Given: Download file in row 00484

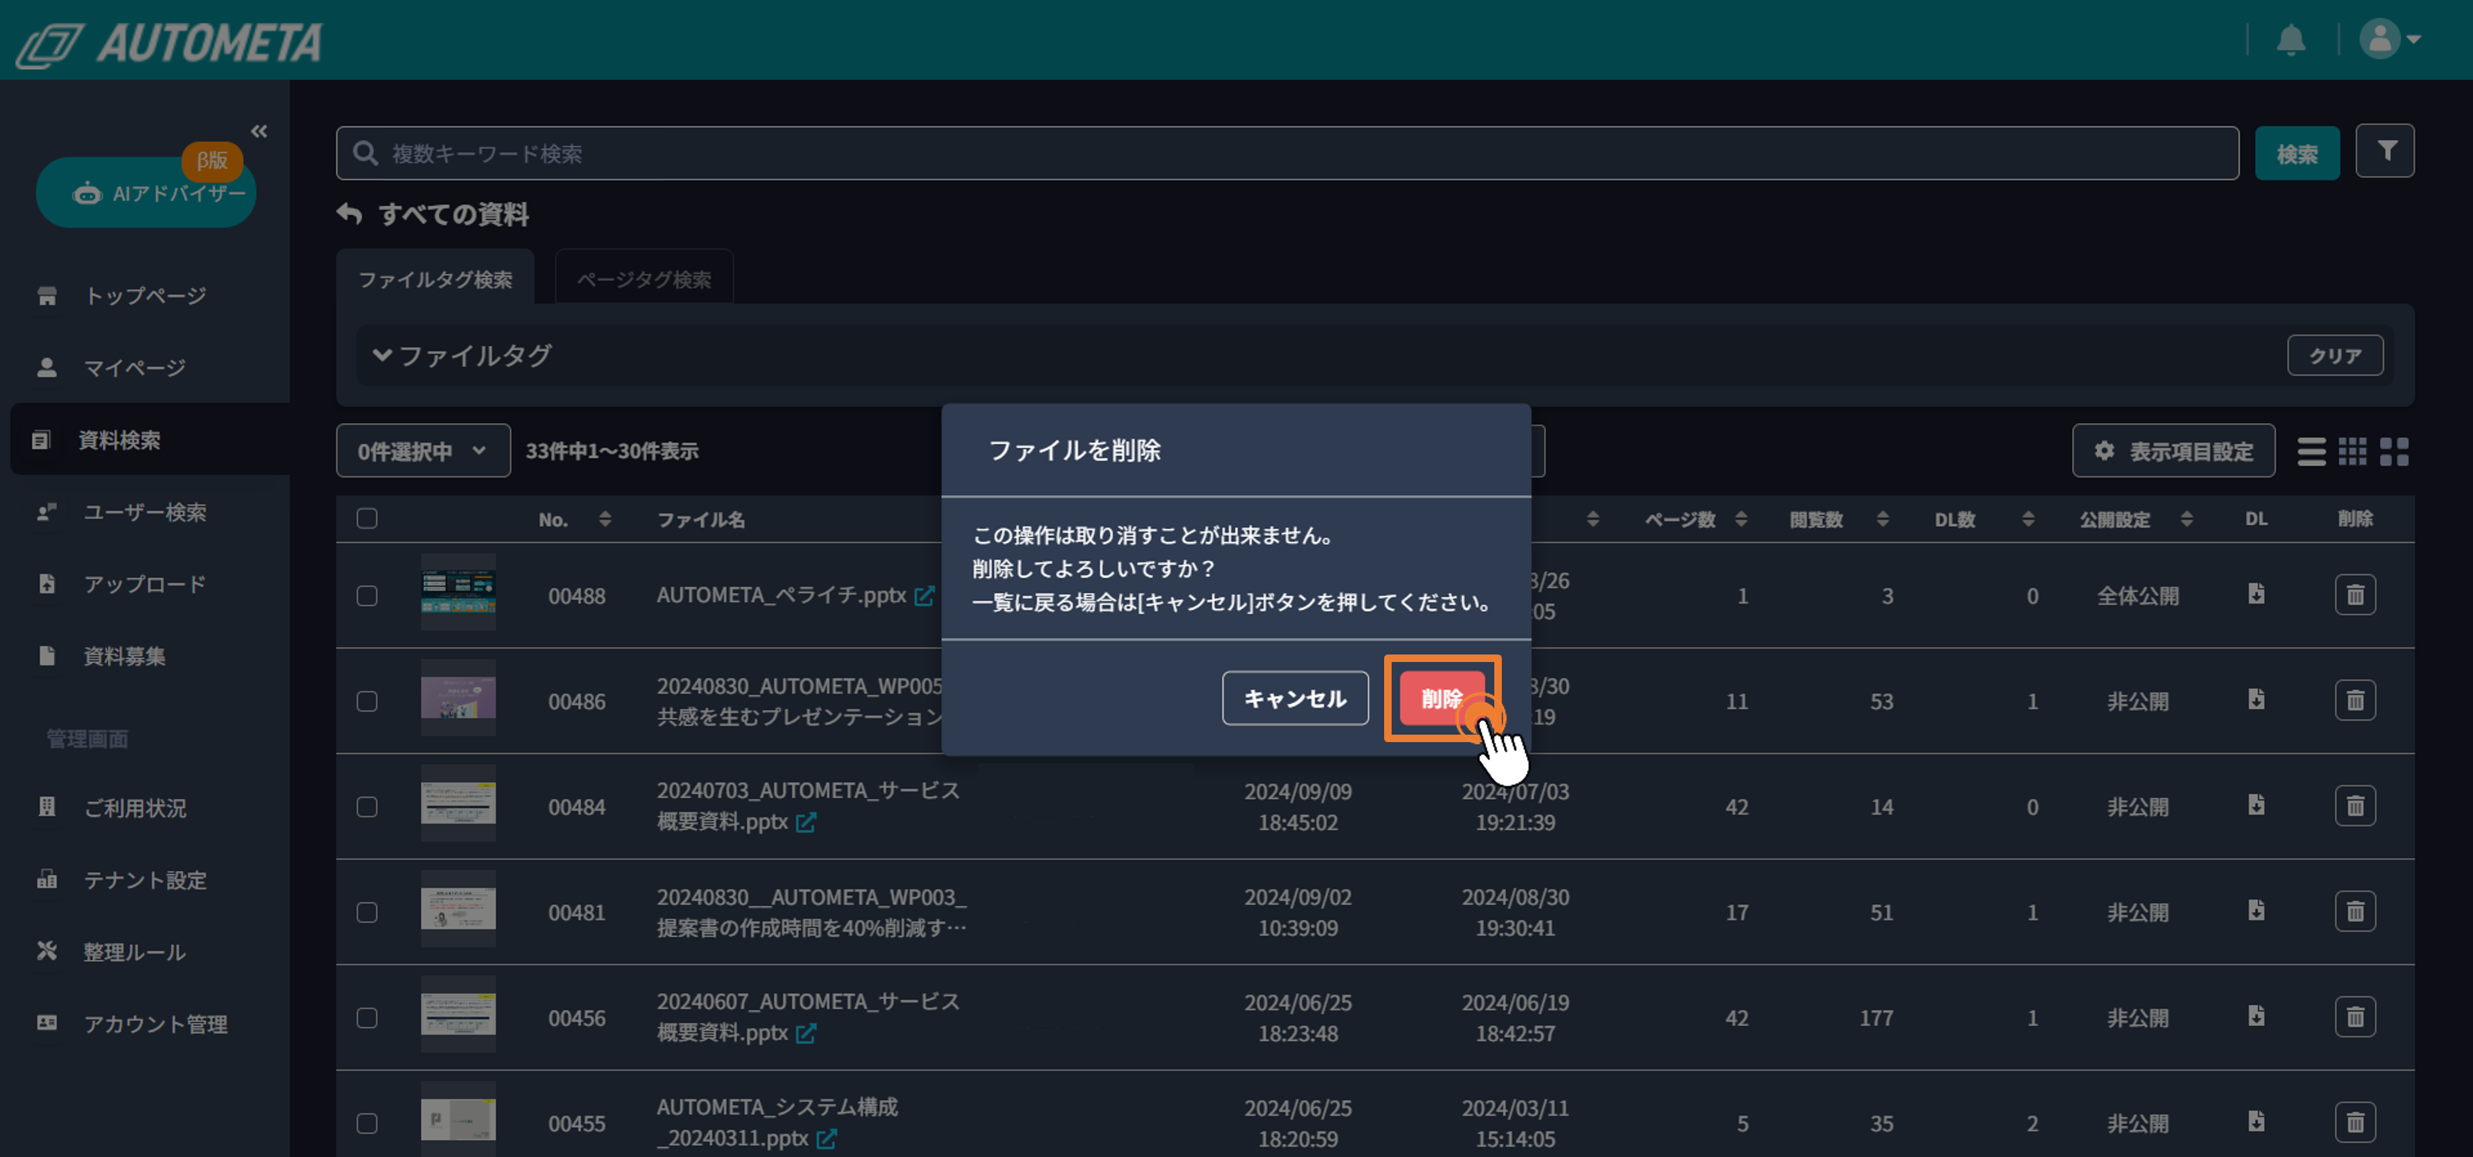Looking at the screenshot, I should pos(2256,805).
